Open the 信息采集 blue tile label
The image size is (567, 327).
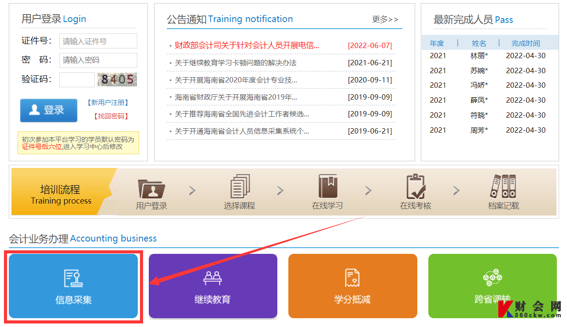[74, 300]
